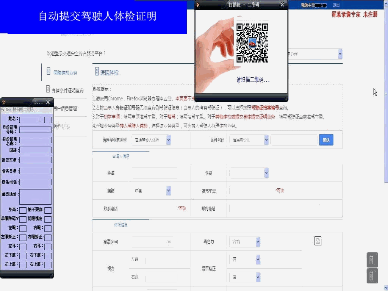Click the scrollbar down arrow at bottom right

click(x=386, y=288)
